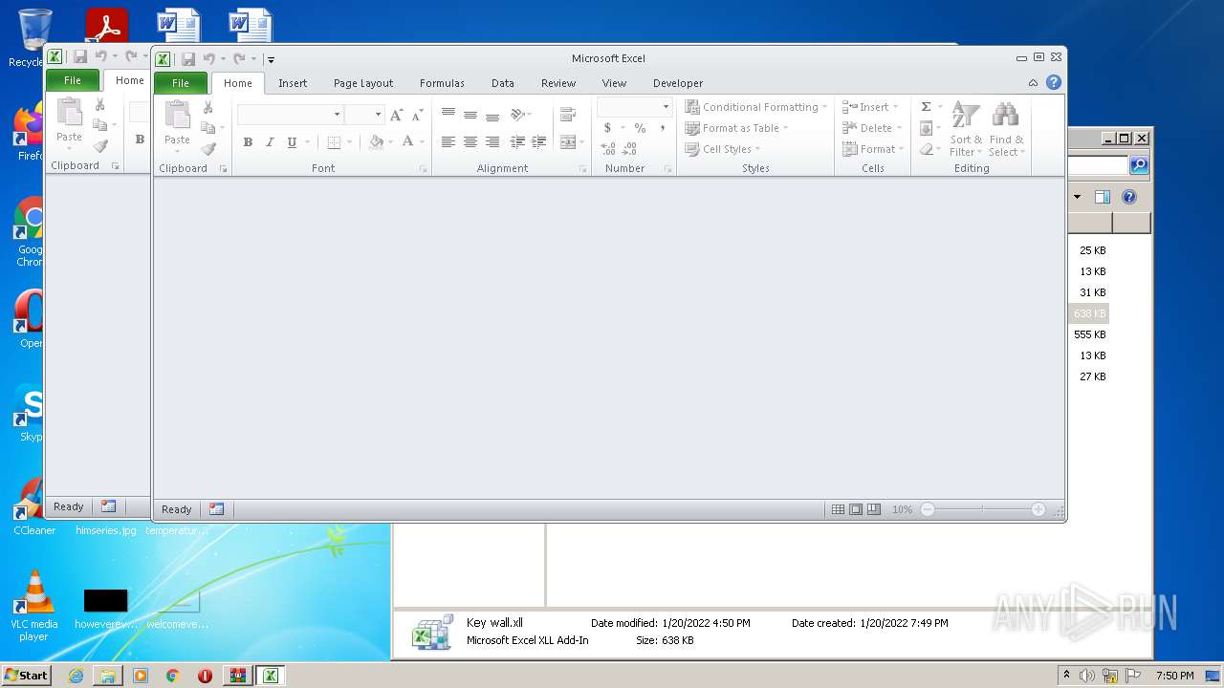Click the Center text alignment icon
This screenshot has width=1224, height=688.
click(x=470, y=142)
